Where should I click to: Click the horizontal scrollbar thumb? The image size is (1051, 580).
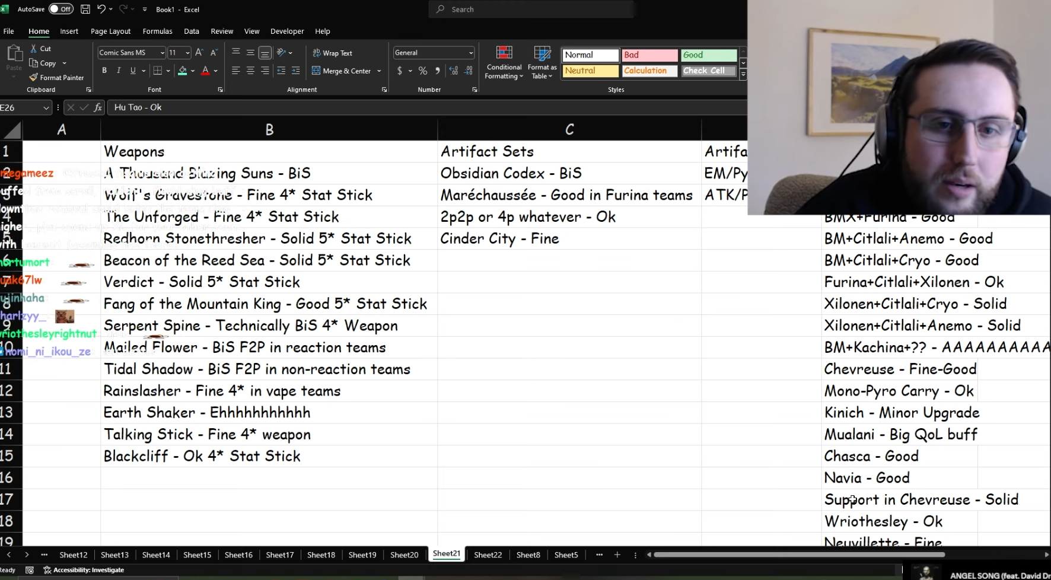tap(799, 555)
